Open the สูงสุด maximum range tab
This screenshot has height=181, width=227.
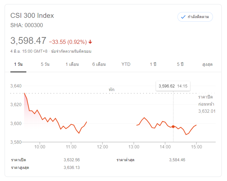point(207,64)
